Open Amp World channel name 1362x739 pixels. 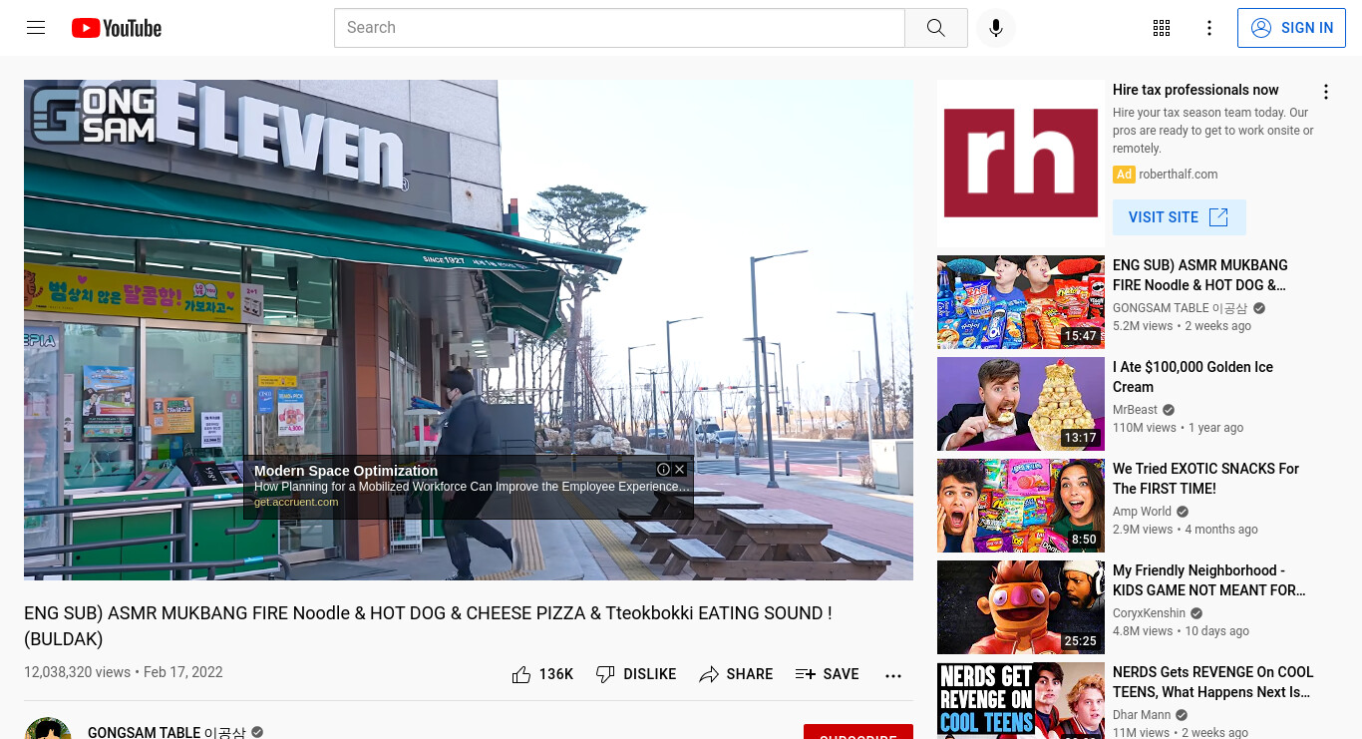coord(1143,512)
